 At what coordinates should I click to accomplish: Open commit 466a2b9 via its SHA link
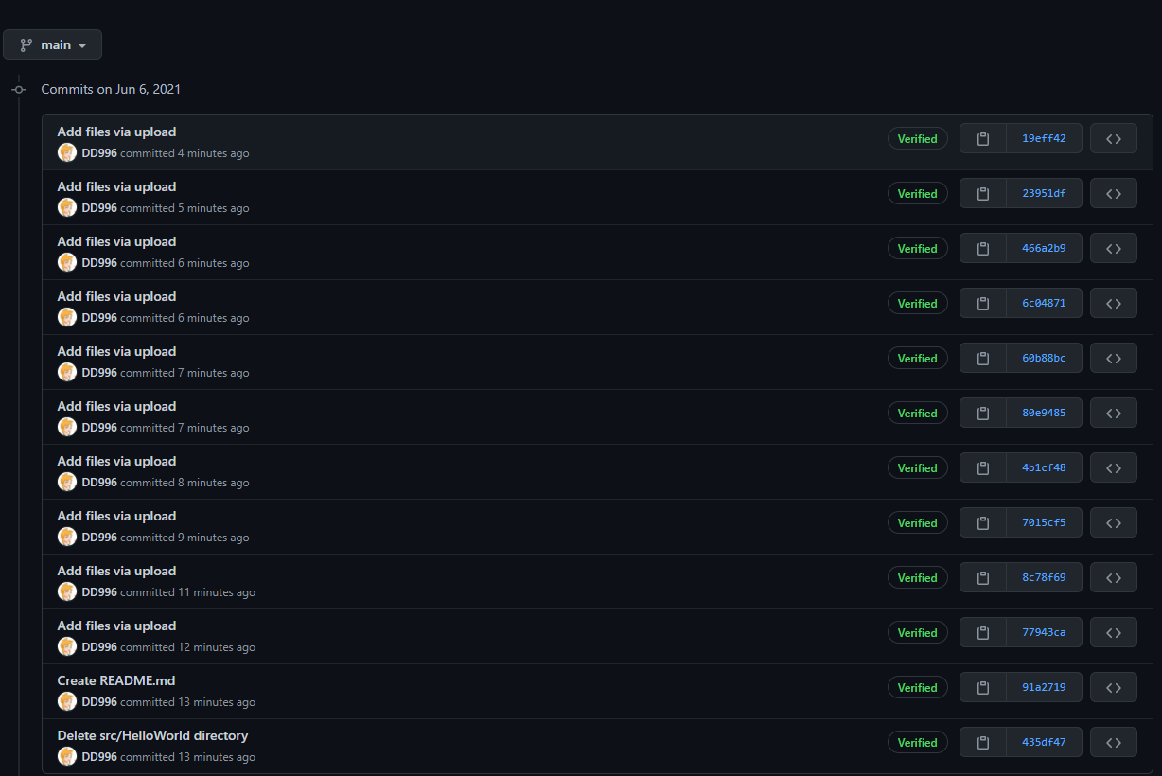coord(1044,248)
